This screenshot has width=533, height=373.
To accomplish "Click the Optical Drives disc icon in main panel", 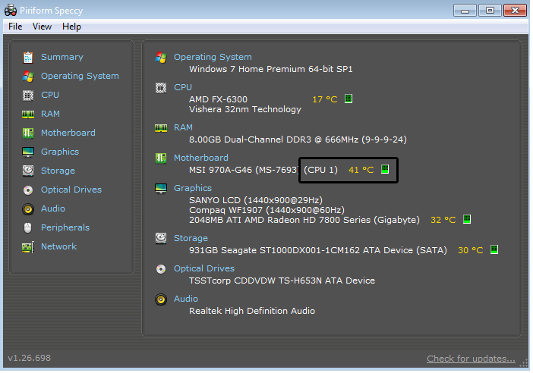I will click(161, 269).
